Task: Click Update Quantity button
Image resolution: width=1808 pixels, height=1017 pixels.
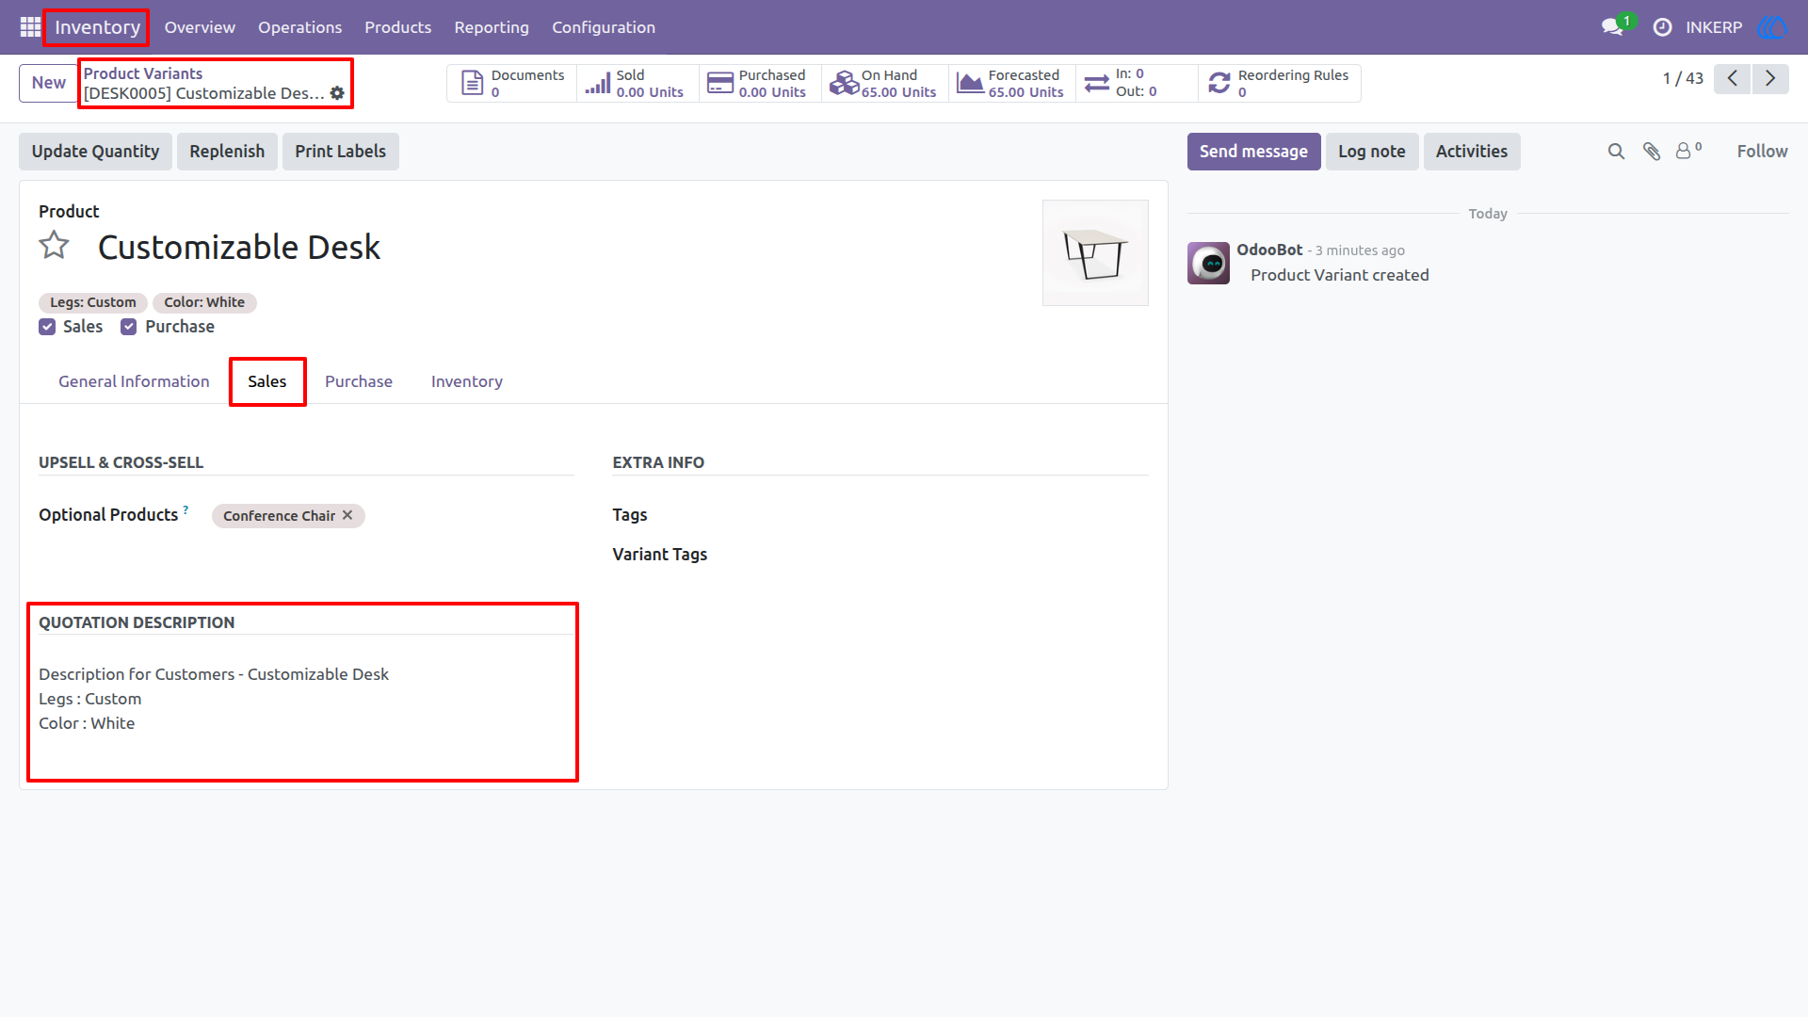Action: click(95, 152)
